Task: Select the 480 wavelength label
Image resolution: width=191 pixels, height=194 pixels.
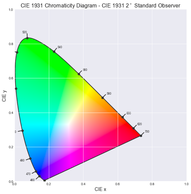Action: click(22, 160)
